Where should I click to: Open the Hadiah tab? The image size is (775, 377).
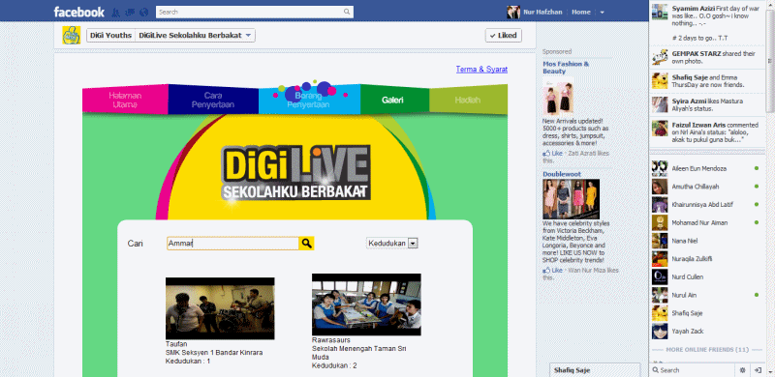pyautogui.click(x=468, y=101)
